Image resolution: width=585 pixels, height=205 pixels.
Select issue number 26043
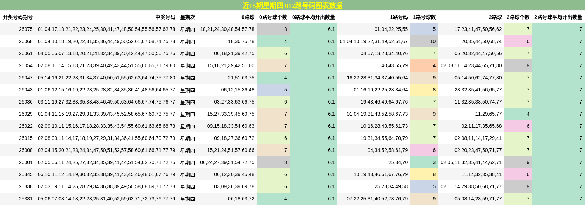point(26,90)
